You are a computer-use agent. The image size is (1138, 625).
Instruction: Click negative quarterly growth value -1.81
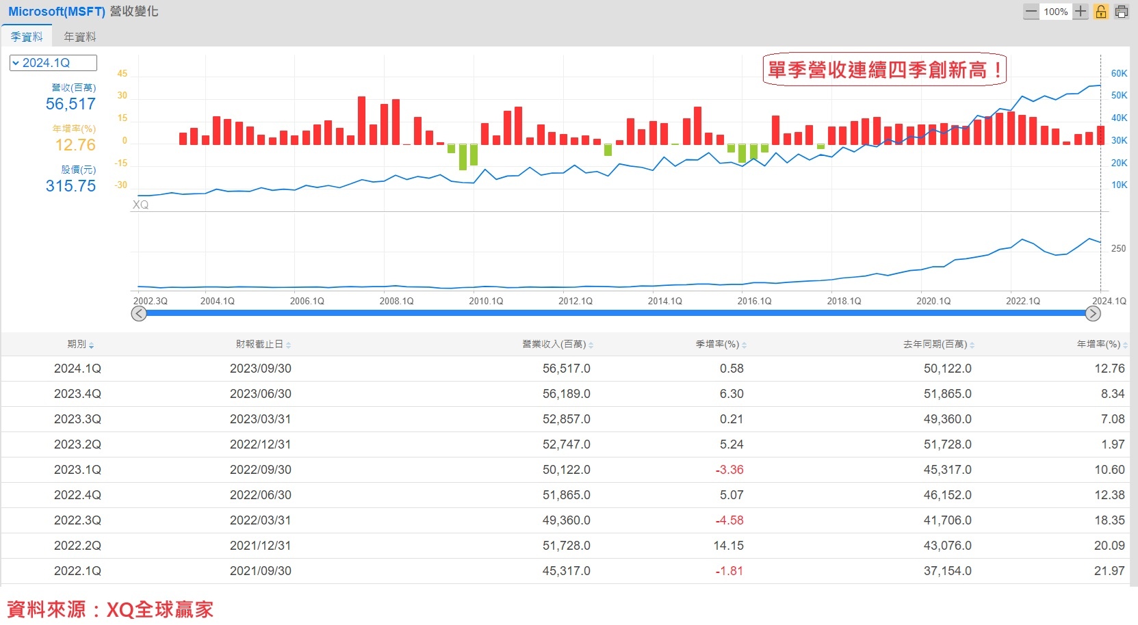click(729, 571)
